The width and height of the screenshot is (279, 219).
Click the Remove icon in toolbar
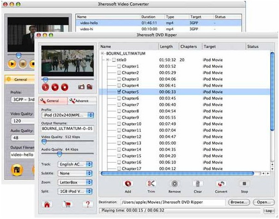pos(174,183)
